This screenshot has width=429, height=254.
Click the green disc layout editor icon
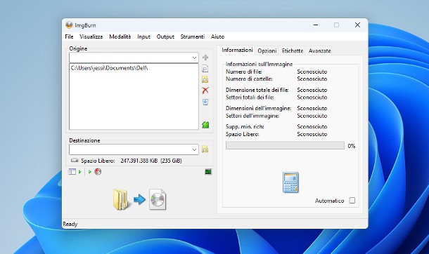coord(205,125)
